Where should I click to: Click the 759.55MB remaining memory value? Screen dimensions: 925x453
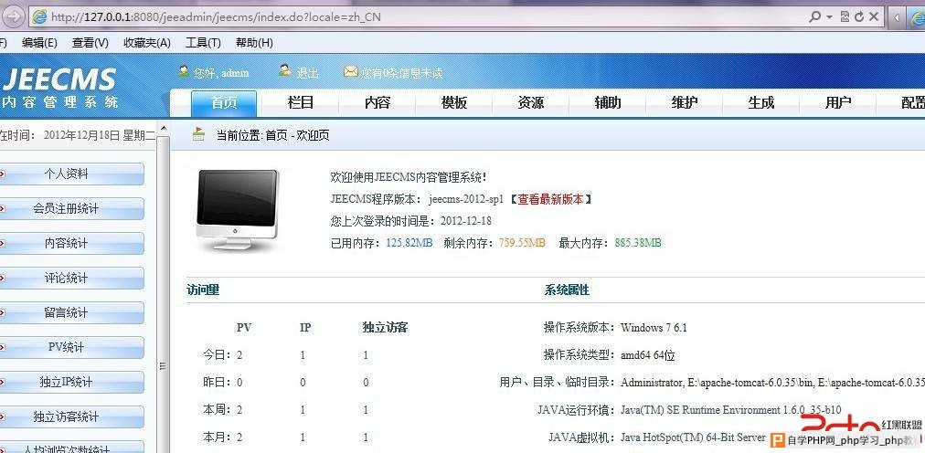coord(522,243)
